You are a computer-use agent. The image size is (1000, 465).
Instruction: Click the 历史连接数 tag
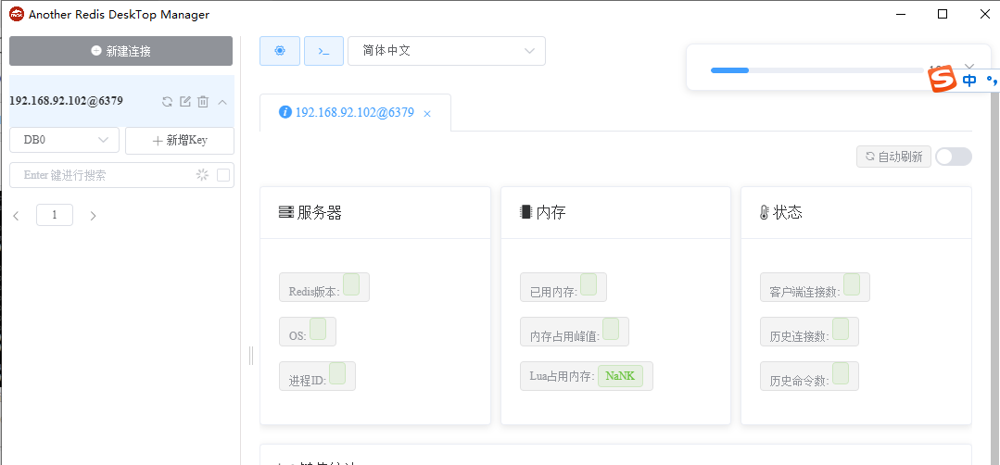(809, 332)
